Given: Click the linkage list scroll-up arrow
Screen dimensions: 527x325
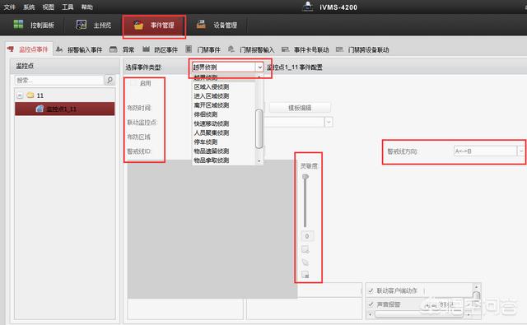Looking at the screenshot, I should pos(476,287).
